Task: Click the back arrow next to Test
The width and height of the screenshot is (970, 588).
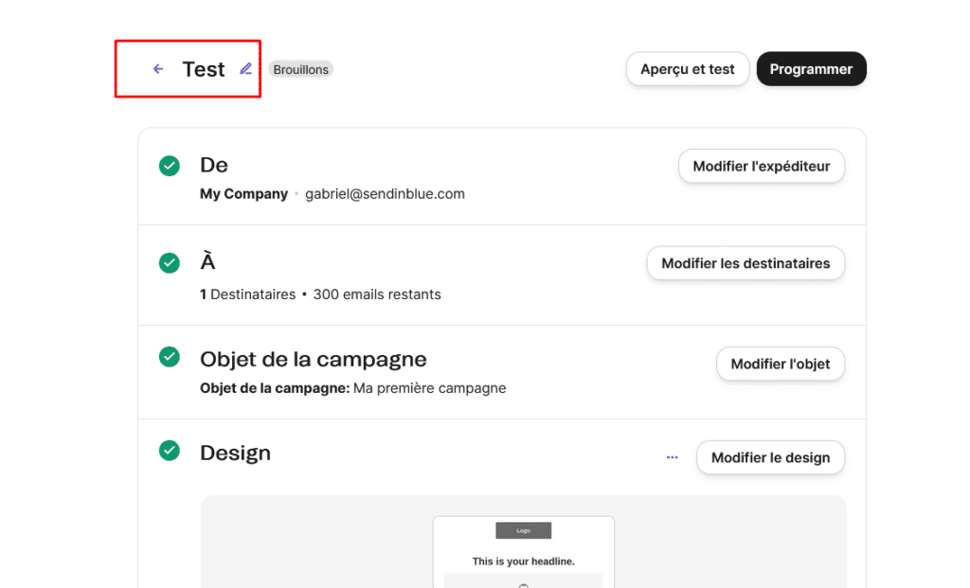Action: [x=158, y=68]
